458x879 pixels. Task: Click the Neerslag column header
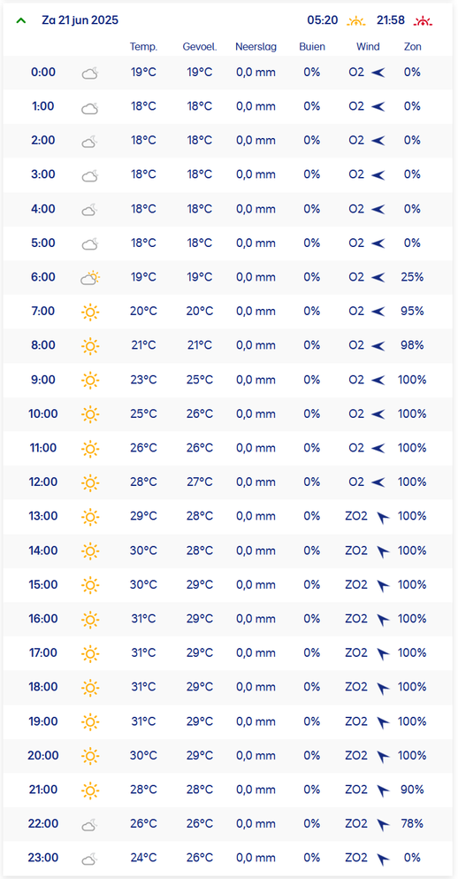pos(256,47)
